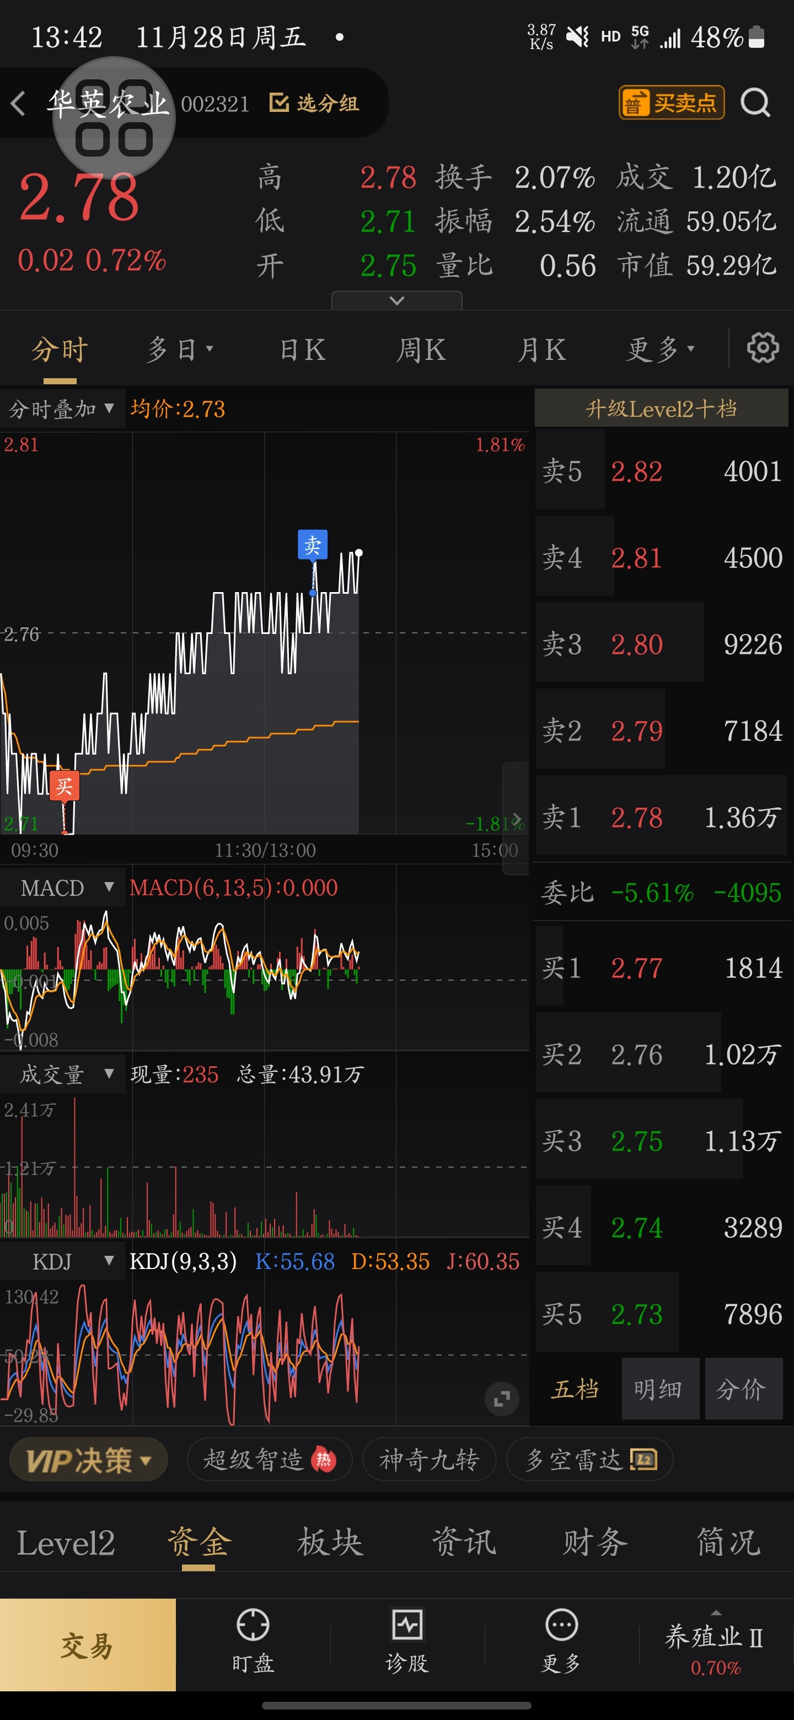Tap the 均价:2.73 label
The width and height of the screenshot is (794, 1720).
click(x=178, y=409)
